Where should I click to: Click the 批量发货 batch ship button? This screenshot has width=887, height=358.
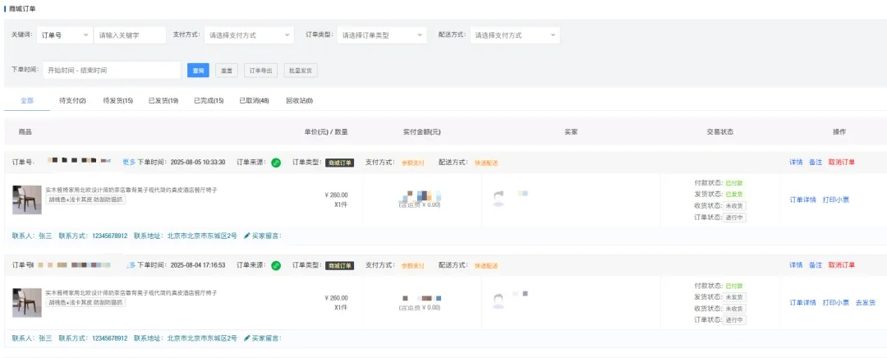pos(300,71)
